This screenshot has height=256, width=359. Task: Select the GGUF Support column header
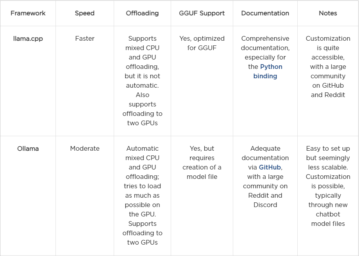[202, 13]
